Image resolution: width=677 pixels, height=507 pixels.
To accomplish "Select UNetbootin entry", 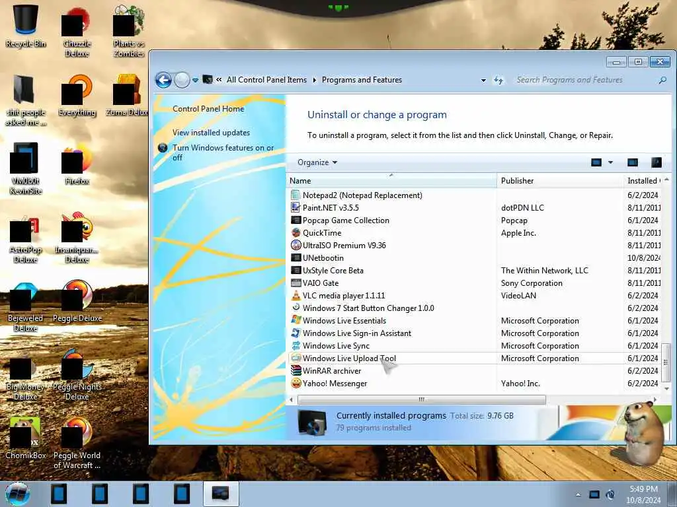I will tap(474, 258).
